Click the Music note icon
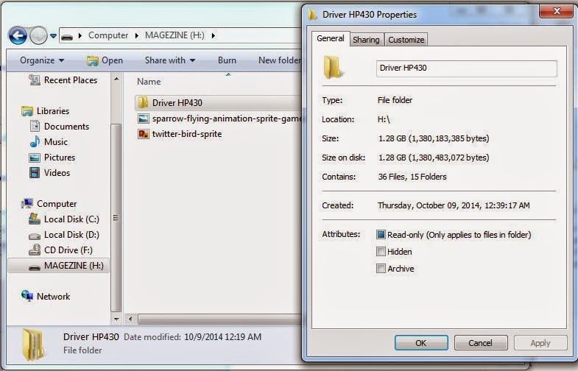 tap(35, 142)
